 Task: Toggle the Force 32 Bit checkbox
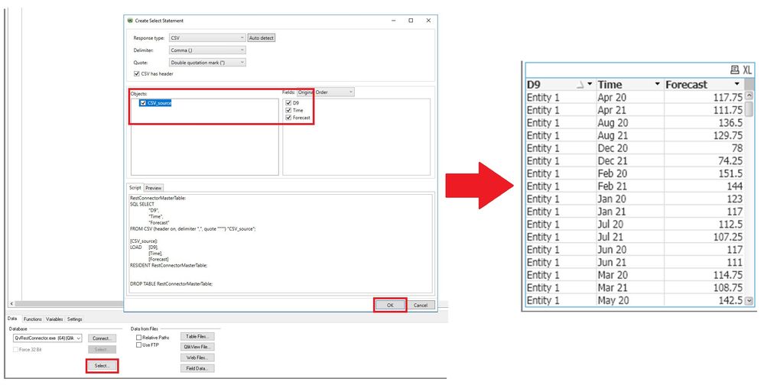click(15, 349)
